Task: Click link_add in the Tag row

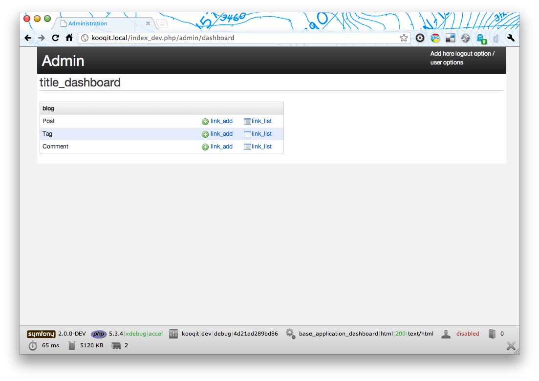Action: [221, 134]
